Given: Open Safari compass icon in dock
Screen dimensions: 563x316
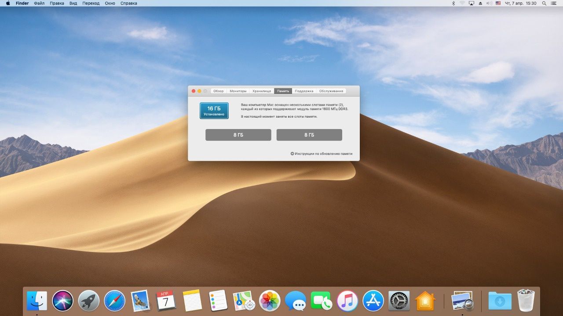Looking at the screenshot, I should point(115,301).
